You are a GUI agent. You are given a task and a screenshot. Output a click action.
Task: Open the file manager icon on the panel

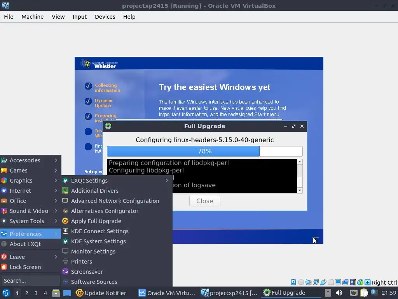coord(56,293)
